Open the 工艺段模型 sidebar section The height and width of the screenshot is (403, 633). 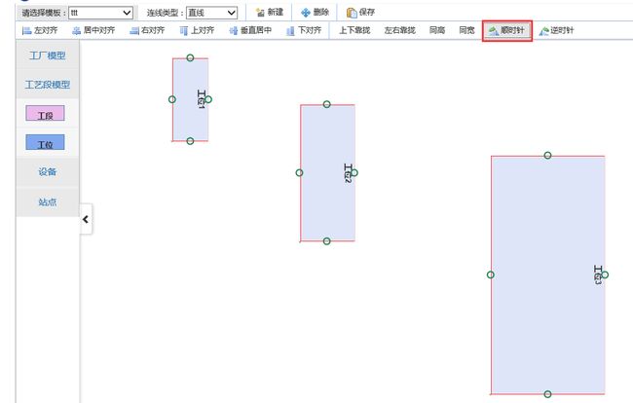coord(48,85)
